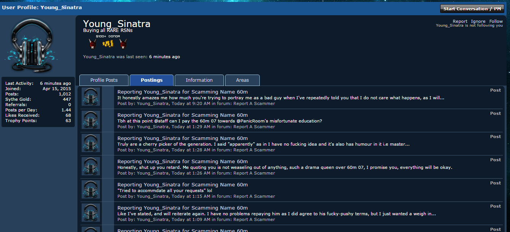
Task: Click the Likes Received value "68"
Action: [68, 115]
